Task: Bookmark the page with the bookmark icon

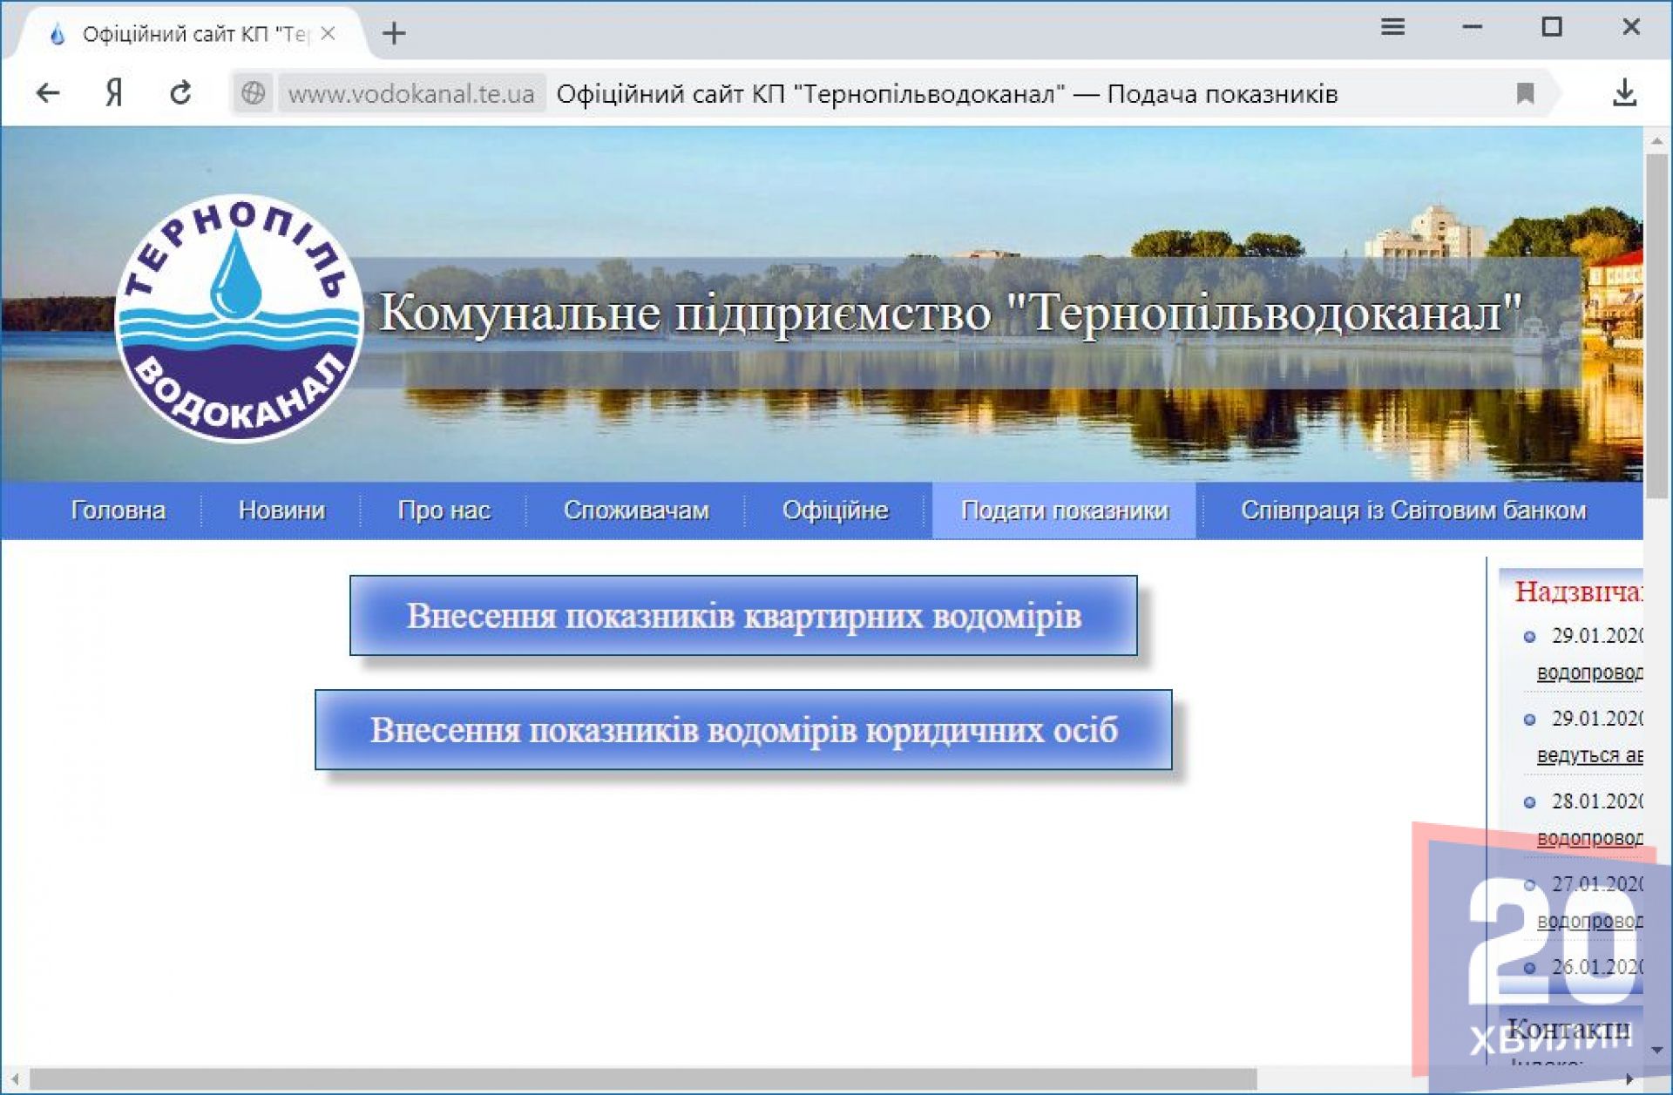Action: pos(1525,92)
